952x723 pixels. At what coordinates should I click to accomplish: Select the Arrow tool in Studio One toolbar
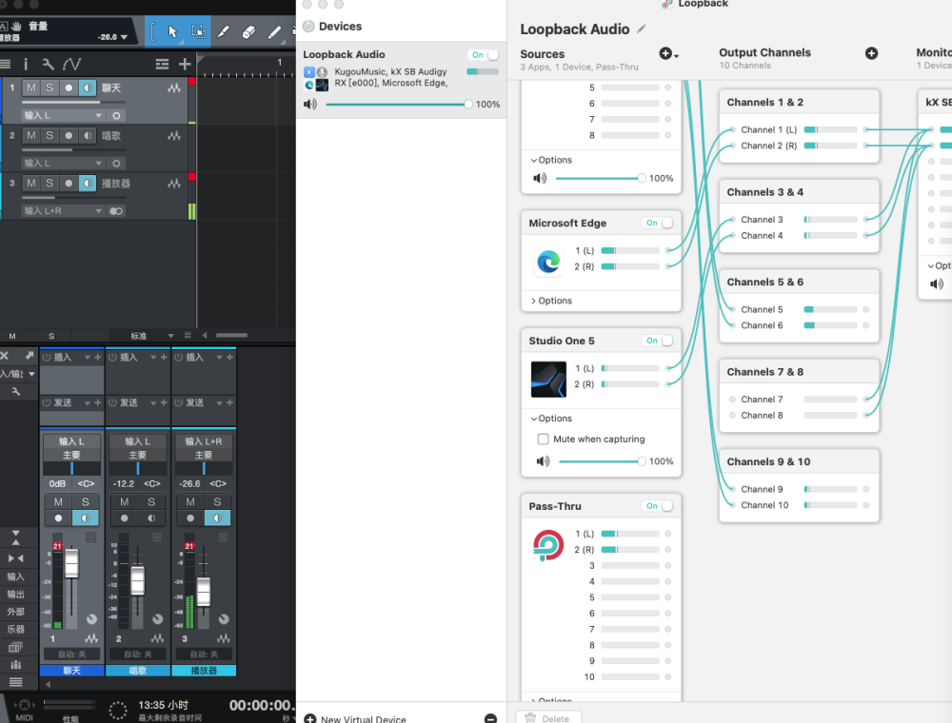tap(172, 31)
